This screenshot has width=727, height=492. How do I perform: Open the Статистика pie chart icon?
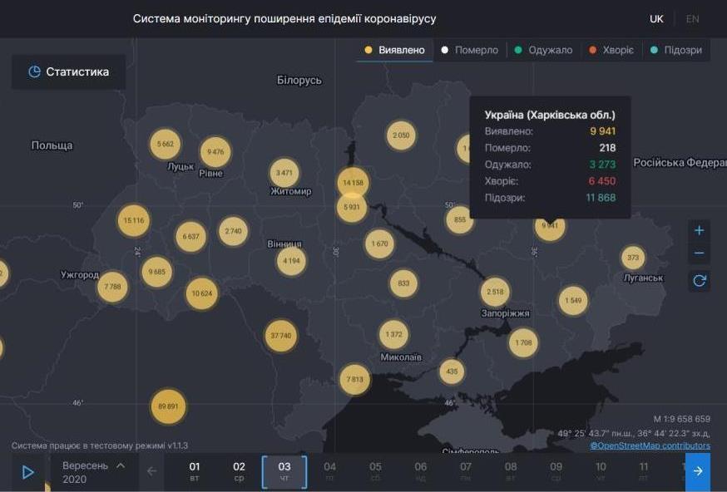click(x=33, y=71)
